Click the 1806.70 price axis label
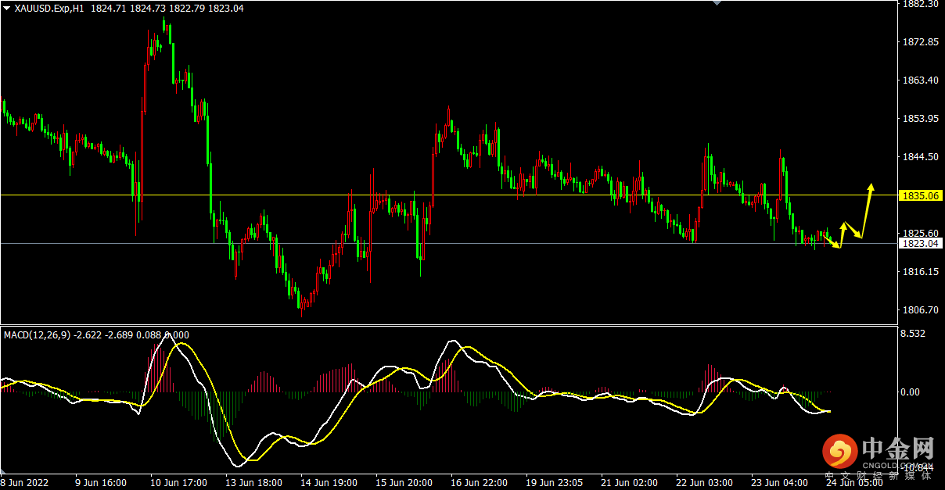This screenshot has width=945, height=490. pyautogui.click(x=920, y=310)
